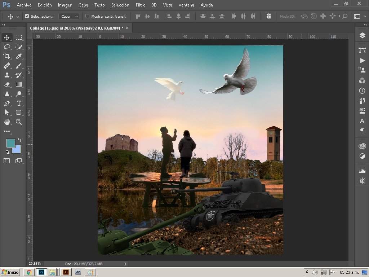Enable Mostrar contr. transf. checkbox
369x277 pixels.
(x=87, y=16)
